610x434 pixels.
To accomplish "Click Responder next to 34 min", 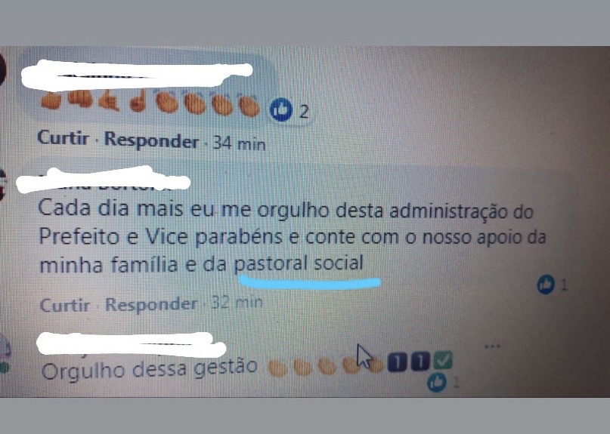I will point(151,140).
